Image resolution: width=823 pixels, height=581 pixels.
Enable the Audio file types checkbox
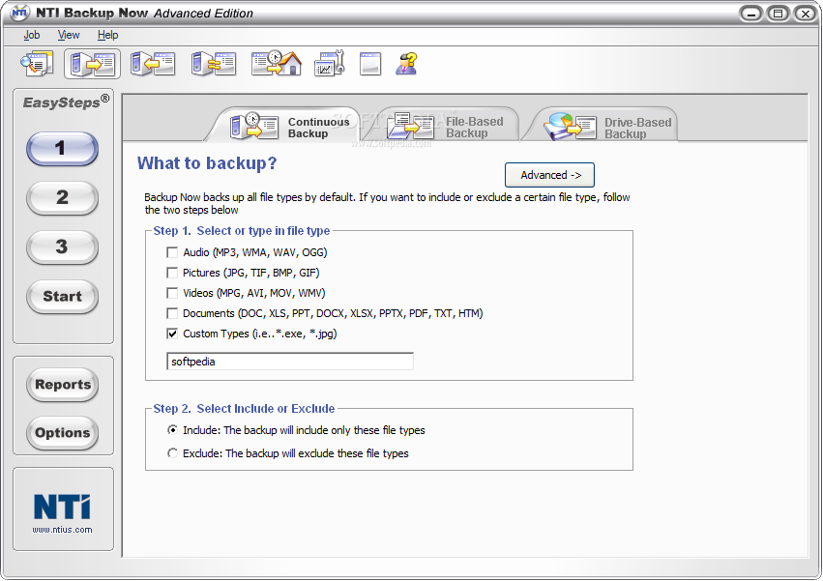tap(172, 252)
